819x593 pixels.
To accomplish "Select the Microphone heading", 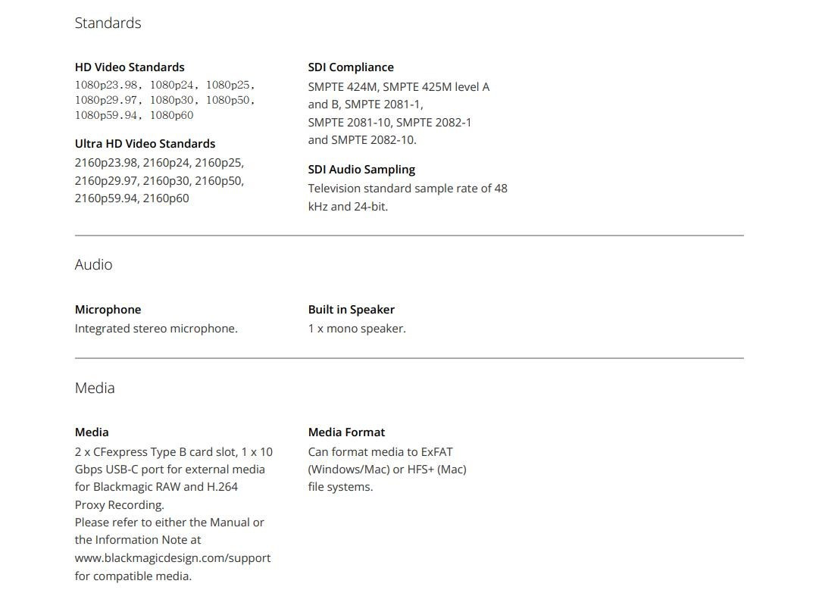I will click(x=108, y=310).
